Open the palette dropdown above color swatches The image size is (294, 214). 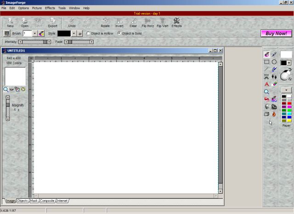click(x=286, y=90)
